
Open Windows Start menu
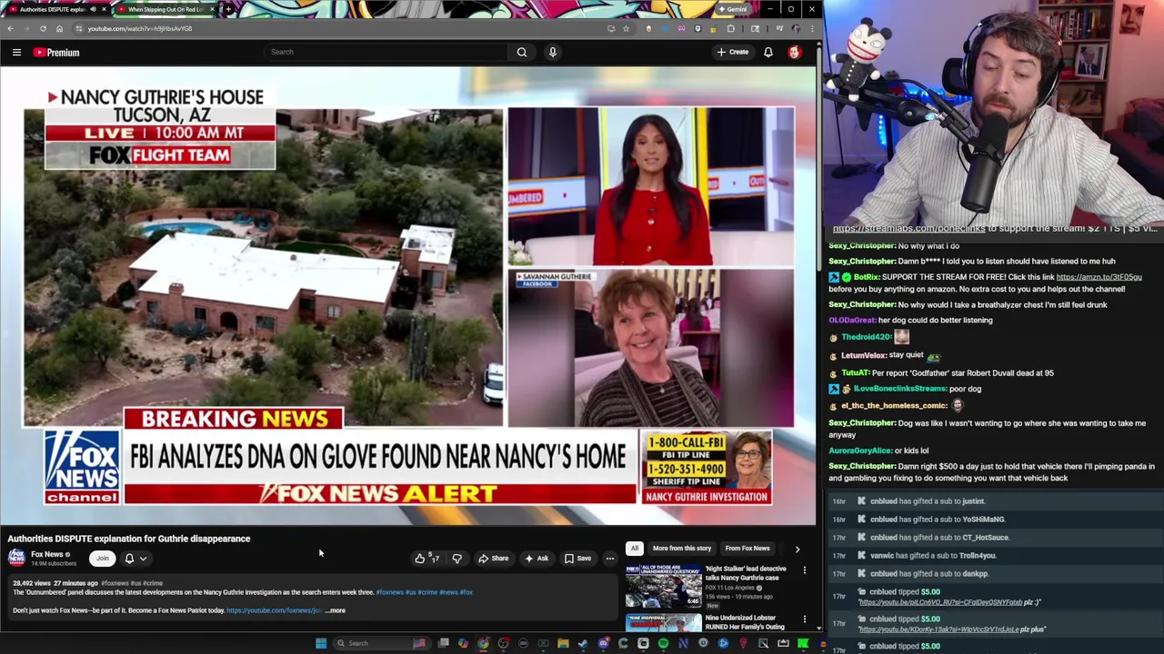(321, 643)
